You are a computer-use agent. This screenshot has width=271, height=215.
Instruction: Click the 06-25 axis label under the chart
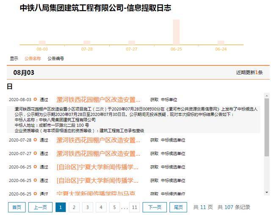176,49
